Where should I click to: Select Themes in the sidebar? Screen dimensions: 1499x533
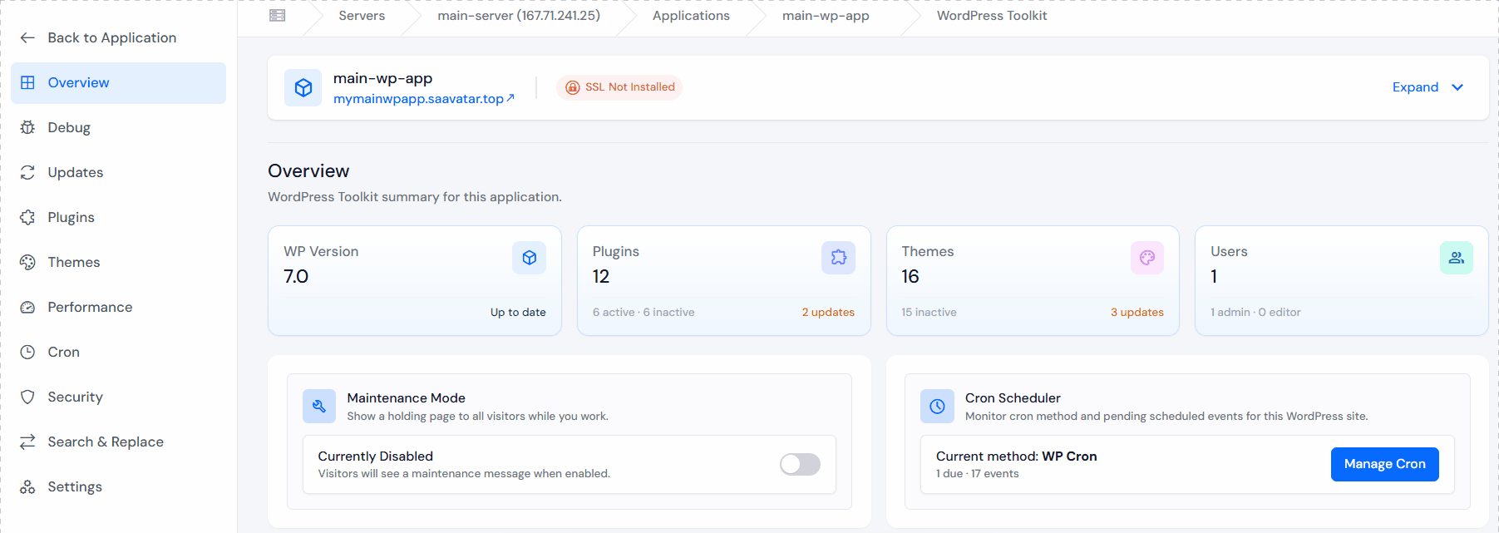coord(119,262)
